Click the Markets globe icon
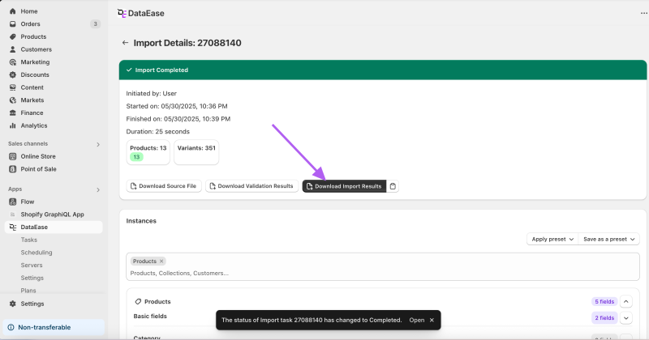 (x=13, y=100)
